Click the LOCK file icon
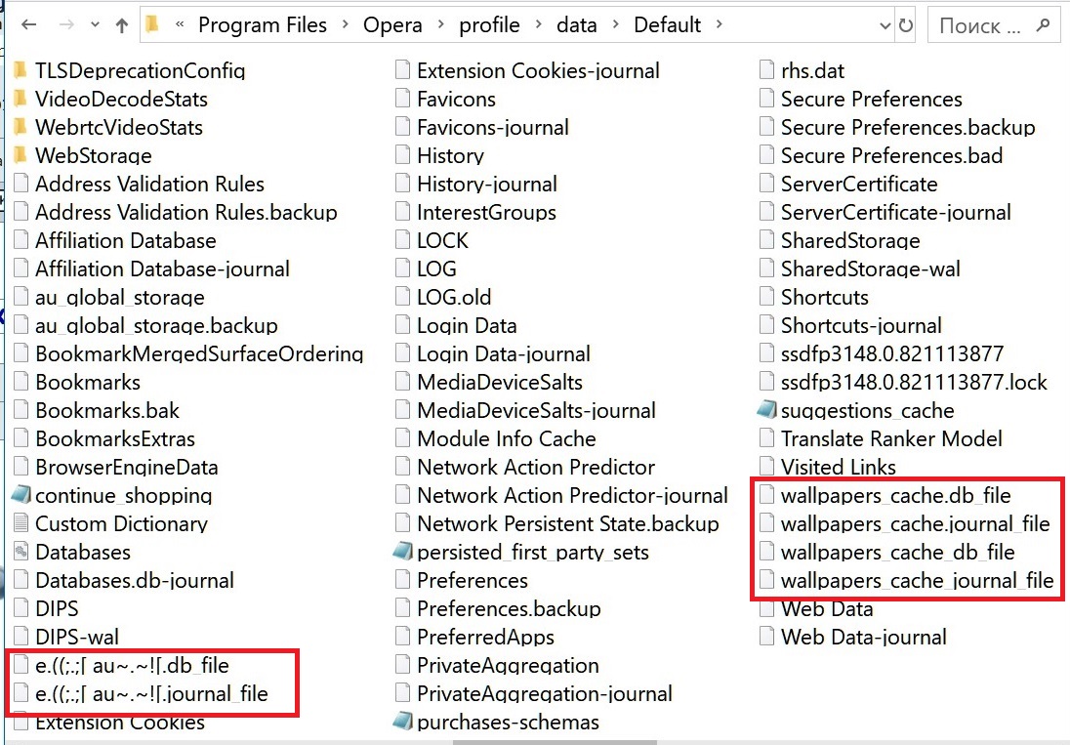 402,240
